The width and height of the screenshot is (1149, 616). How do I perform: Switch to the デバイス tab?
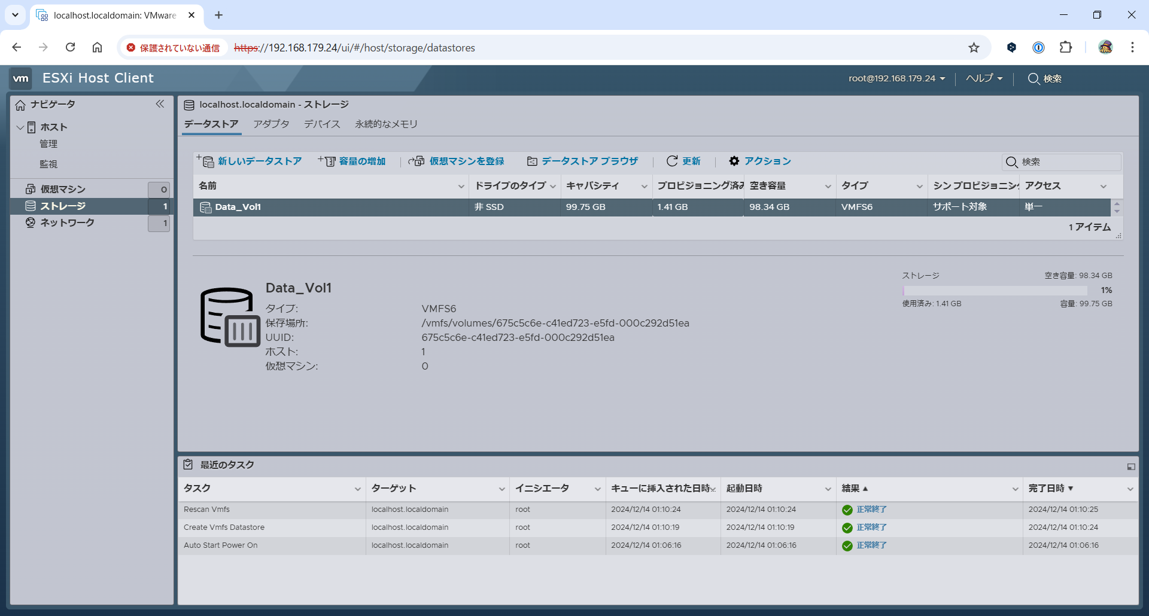tap(322, 124)
